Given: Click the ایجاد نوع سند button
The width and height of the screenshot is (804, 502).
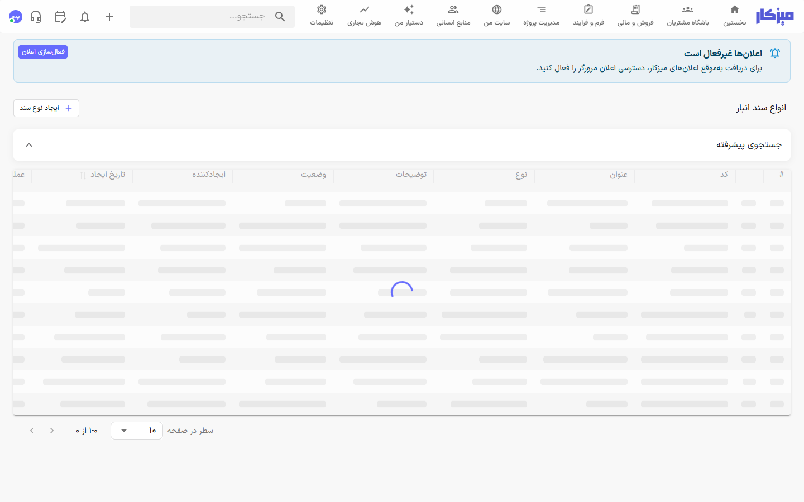Looking at the screenshot, I should coord(46,108).
